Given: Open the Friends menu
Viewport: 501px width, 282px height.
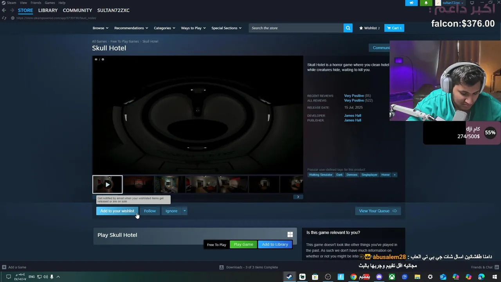Looking at the screenshot, I should coord(36,3).
